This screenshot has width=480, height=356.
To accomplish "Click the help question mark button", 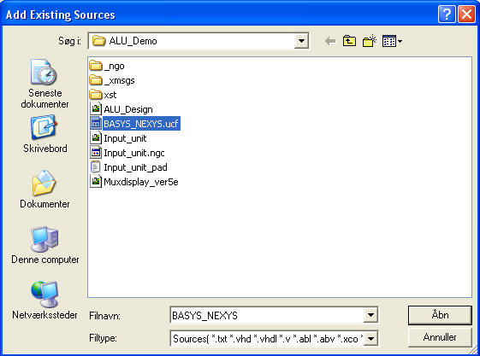I will point(447,15).
